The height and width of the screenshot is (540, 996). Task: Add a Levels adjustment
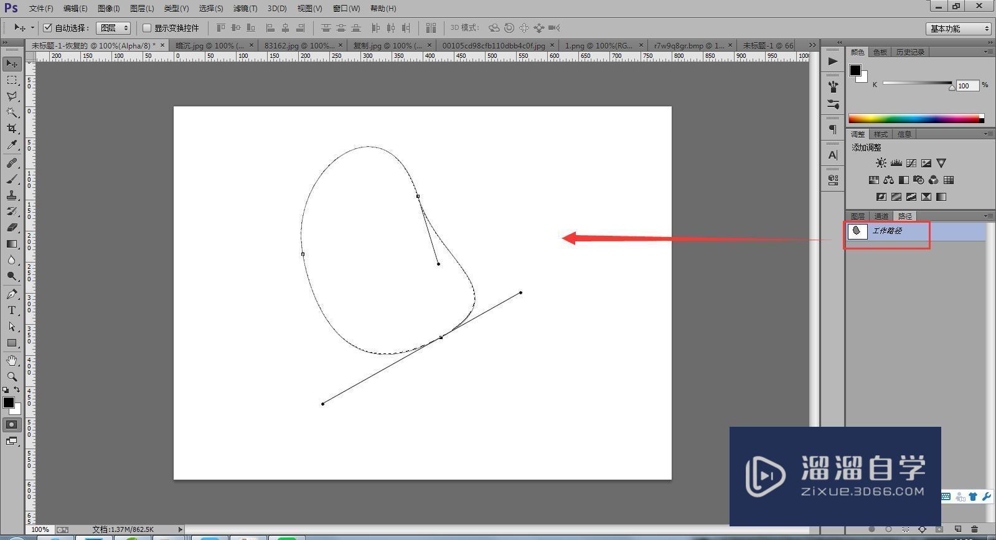pos(896,163)
